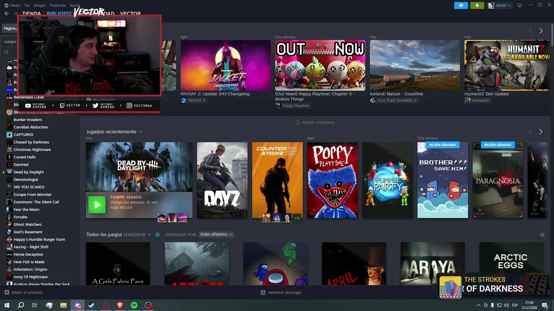Switch to the VECTOR profile tab
The image size is (554, 311).
(130, 14)
